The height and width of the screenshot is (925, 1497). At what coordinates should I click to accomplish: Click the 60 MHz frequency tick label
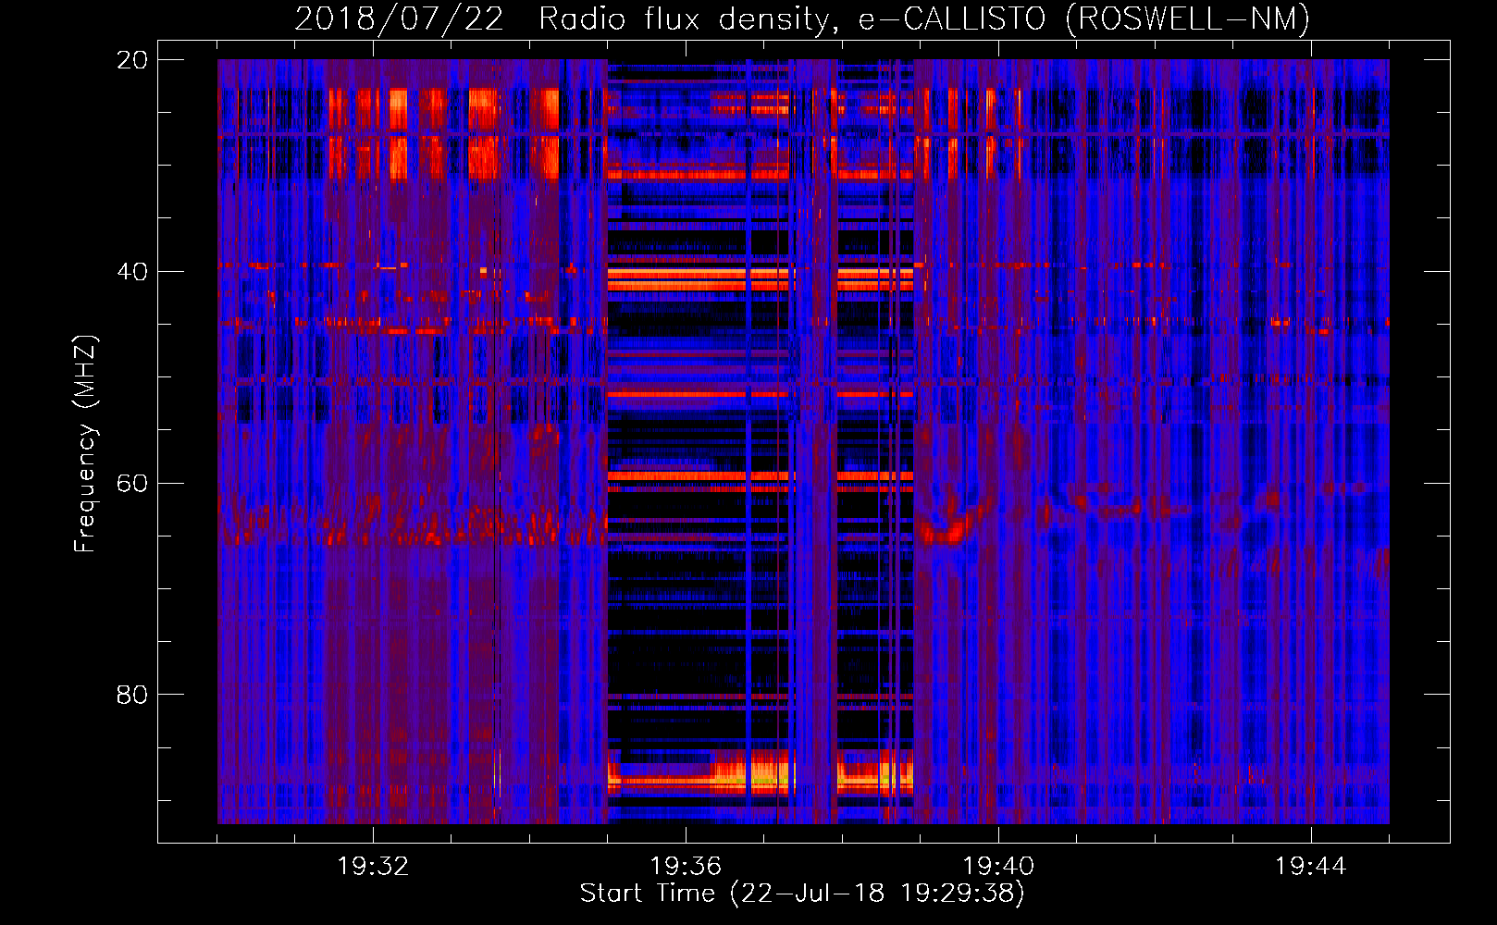[x=132, y=484]
